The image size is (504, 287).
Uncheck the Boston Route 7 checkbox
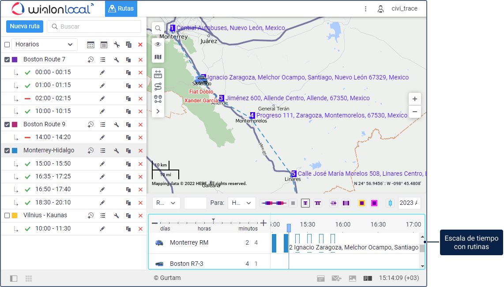[7, 60]
